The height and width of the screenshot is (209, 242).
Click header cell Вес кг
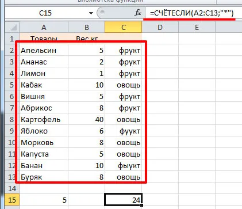(87, 39)
